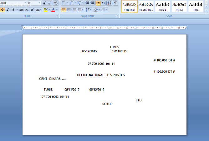Viewport: 209px width, 141px height.
Task: Click the Change Case (Aa) icon
Action: (x=38, y=10)
